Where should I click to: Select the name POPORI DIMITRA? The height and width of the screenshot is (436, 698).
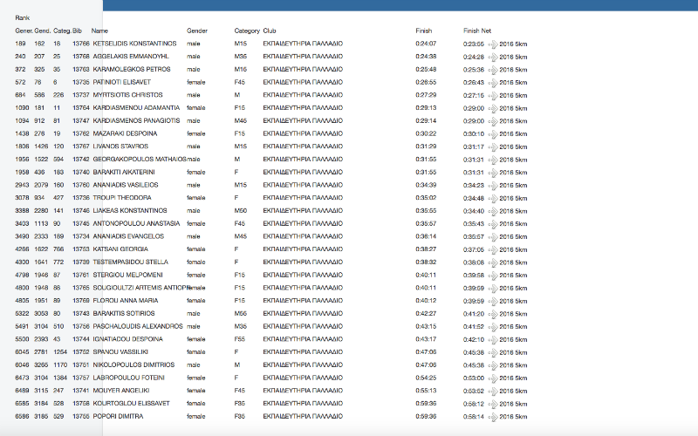click(118, 417)
